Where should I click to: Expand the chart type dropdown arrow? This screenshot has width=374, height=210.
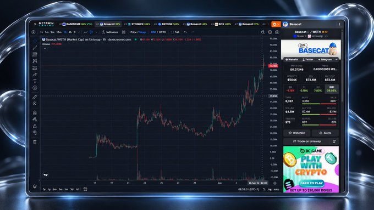[x=96, y=32]
